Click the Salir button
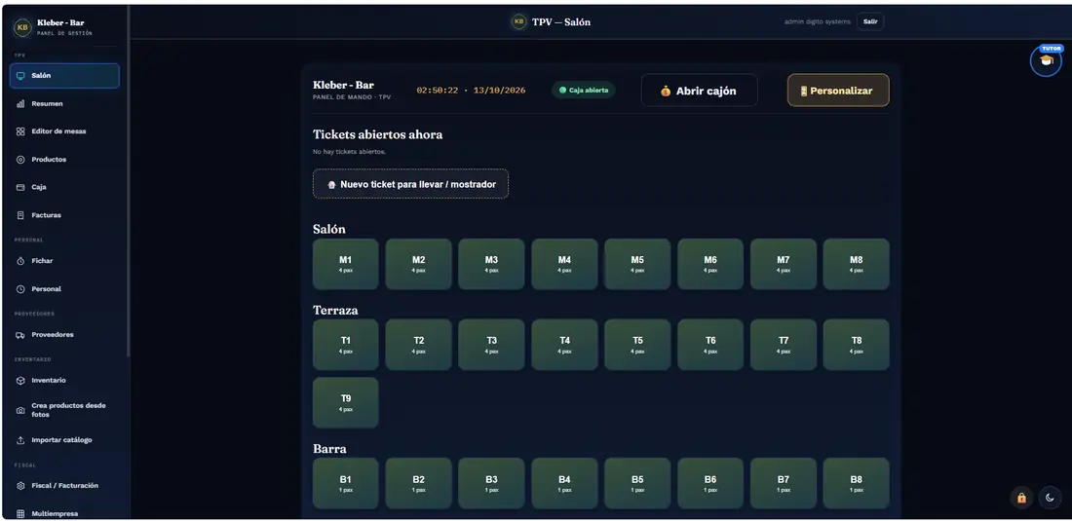 click(870, 21)
